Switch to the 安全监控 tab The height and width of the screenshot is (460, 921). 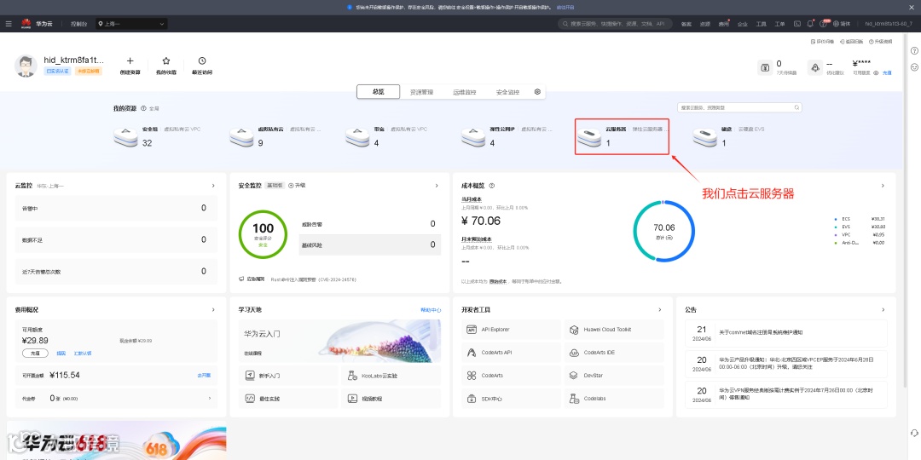[x=508, y=92]
